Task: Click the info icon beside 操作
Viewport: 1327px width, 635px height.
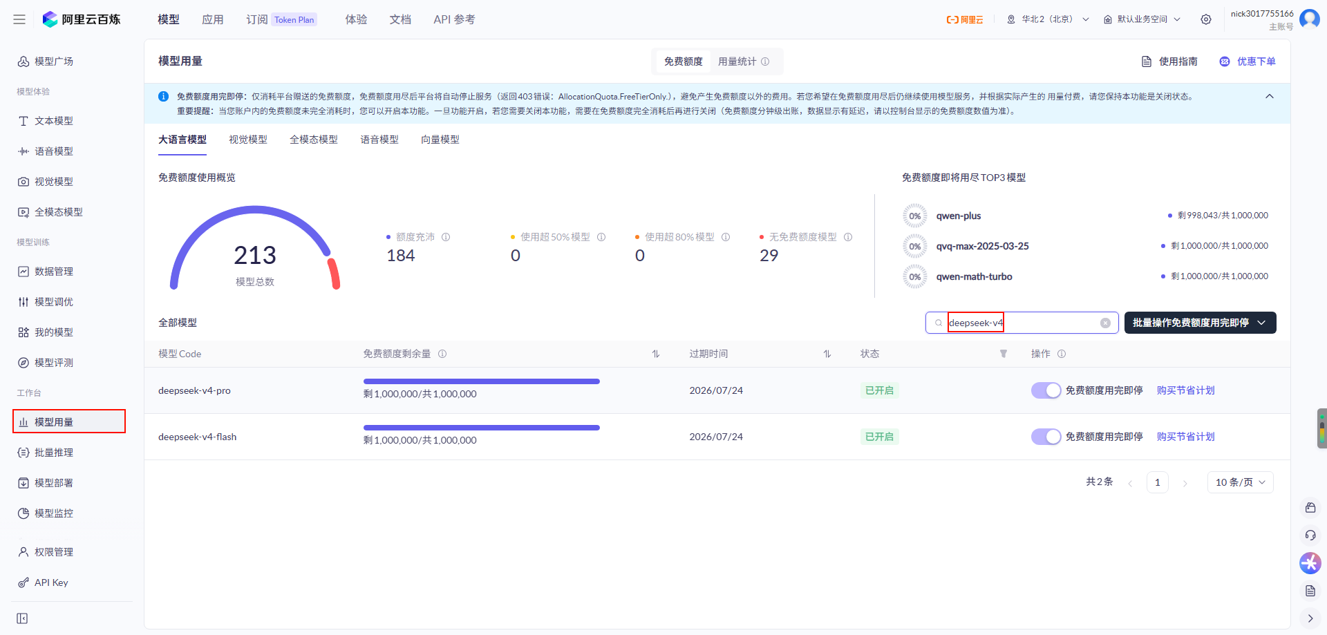Action: [1062, 354]
